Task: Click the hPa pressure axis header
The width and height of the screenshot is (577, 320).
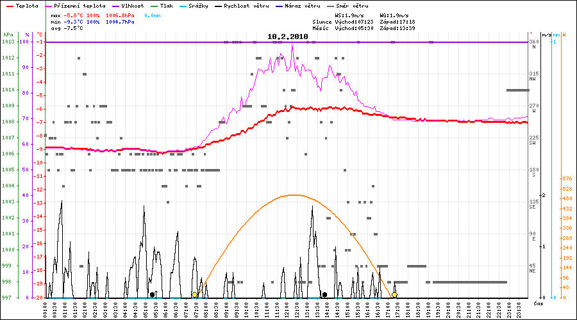Action: [x=7, y=35]
